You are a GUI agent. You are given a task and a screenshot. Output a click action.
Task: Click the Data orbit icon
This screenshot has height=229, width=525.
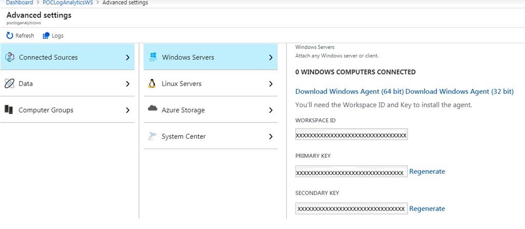coord(9,84)
